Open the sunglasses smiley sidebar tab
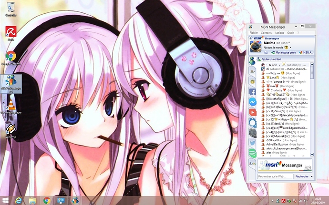Image resolution: width=329 pixels, height=205 pixels. (x=252, y=81)
